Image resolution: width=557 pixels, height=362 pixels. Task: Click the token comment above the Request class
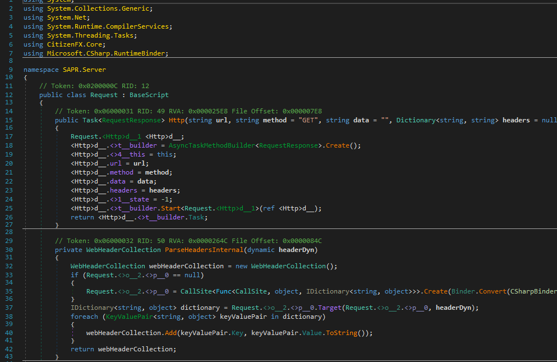tap(94, 86)
